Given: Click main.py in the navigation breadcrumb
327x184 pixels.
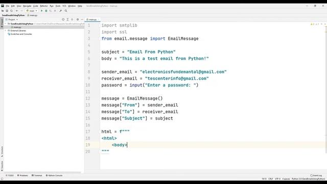Looking at the screenshot, I should 33,15.
